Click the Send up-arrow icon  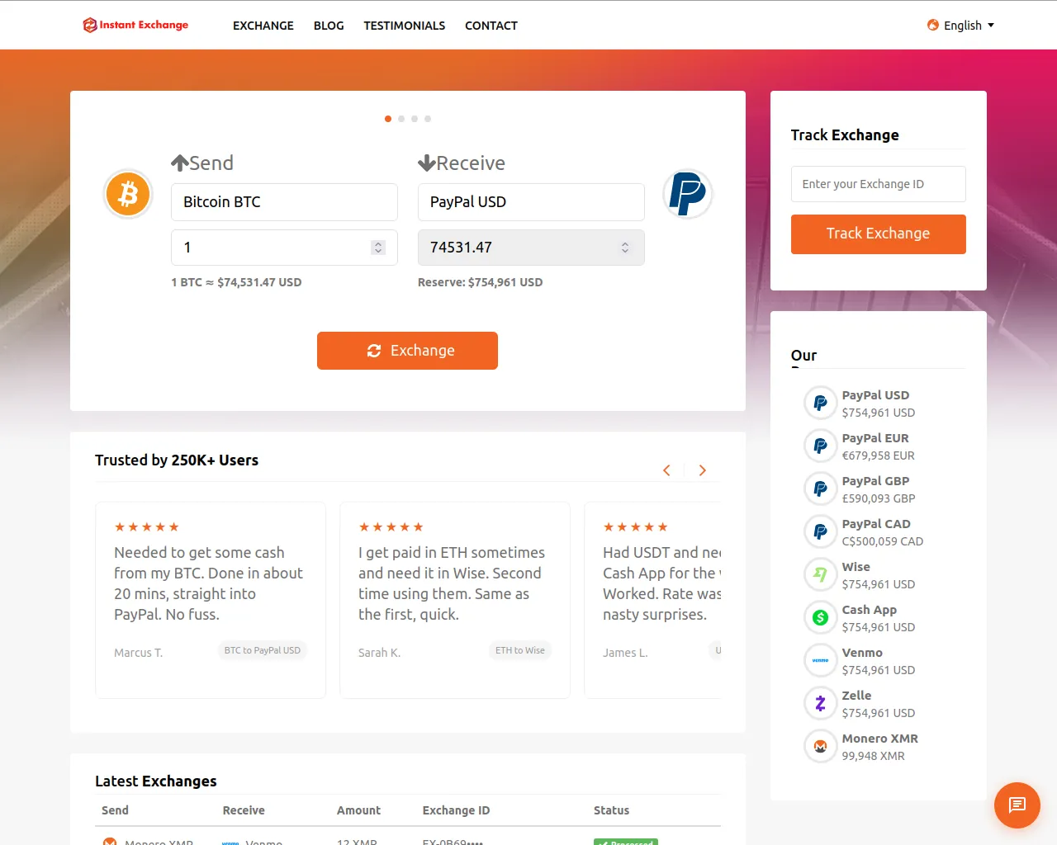pyautogui.click(x=180, y=163)
